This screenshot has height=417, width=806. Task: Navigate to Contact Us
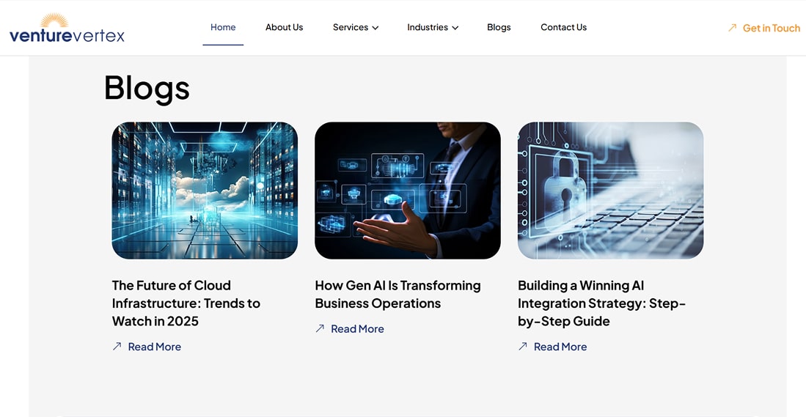click(563, 27)
